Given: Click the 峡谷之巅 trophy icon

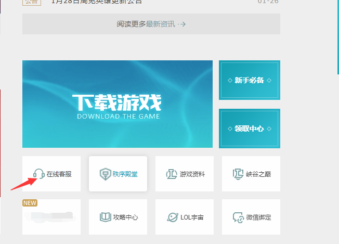Looking at the screenshot, I should point(238,174).
